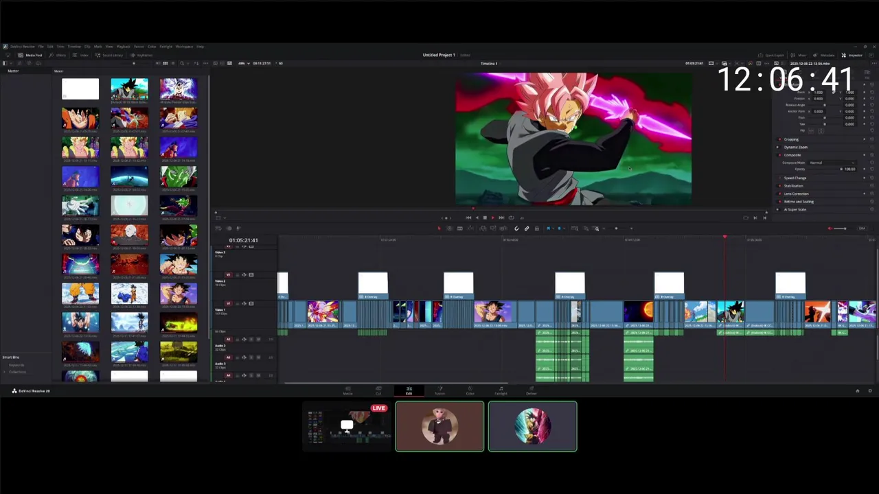Switch to the Deliver page tab
The image size is (879, 494).
pos(531,390)
